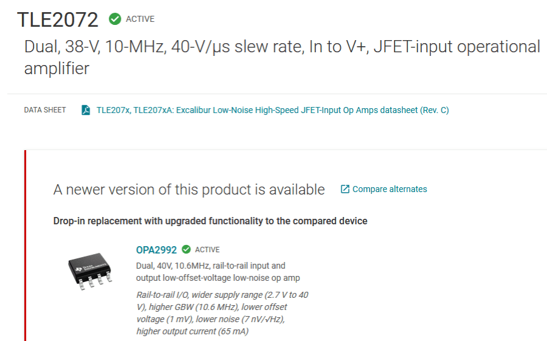Click the italic Rail-to-rail I/O comparison notes
Screen dimensions: 547x341
point(222,313)
